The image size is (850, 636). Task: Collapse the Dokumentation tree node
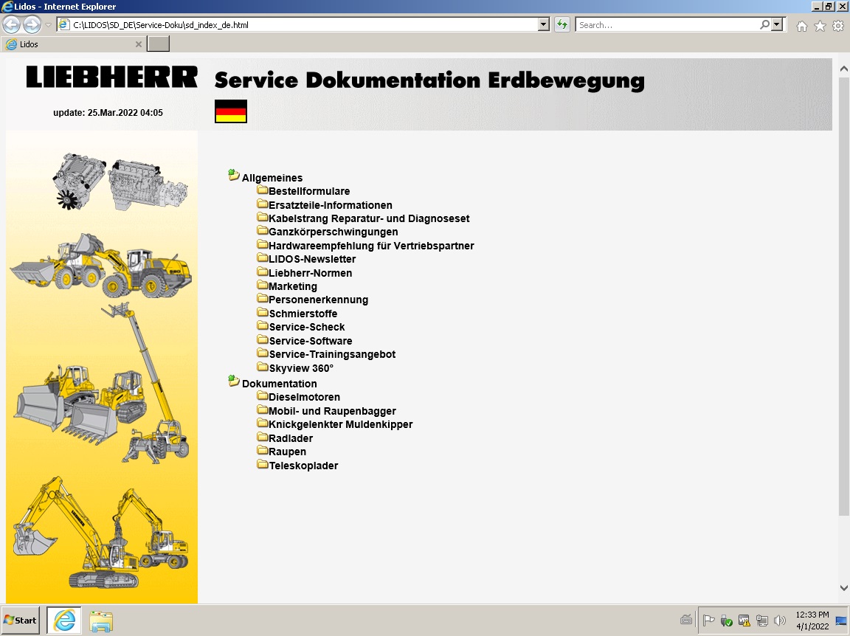click(234, 381)
